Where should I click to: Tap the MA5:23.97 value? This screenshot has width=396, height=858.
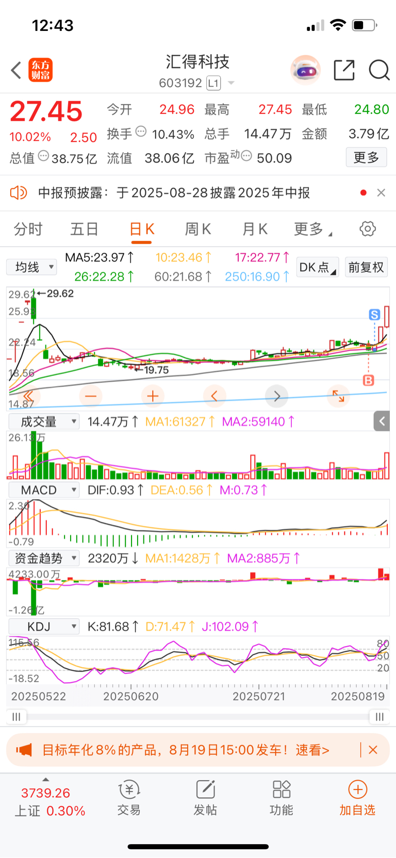coord(100,257)
